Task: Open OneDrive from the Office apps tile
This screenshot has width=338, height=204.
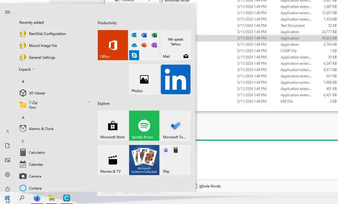Action: pyautogui.click(x=134, y=45)
